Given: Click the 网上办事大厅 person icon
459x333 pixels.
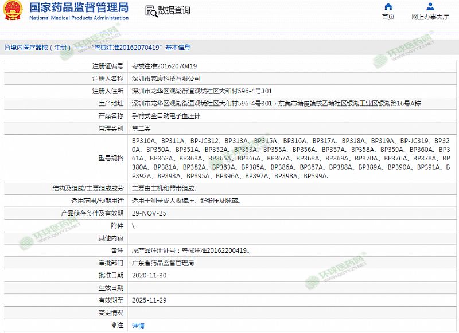Looking at the screenshot, I should [430, 7].
